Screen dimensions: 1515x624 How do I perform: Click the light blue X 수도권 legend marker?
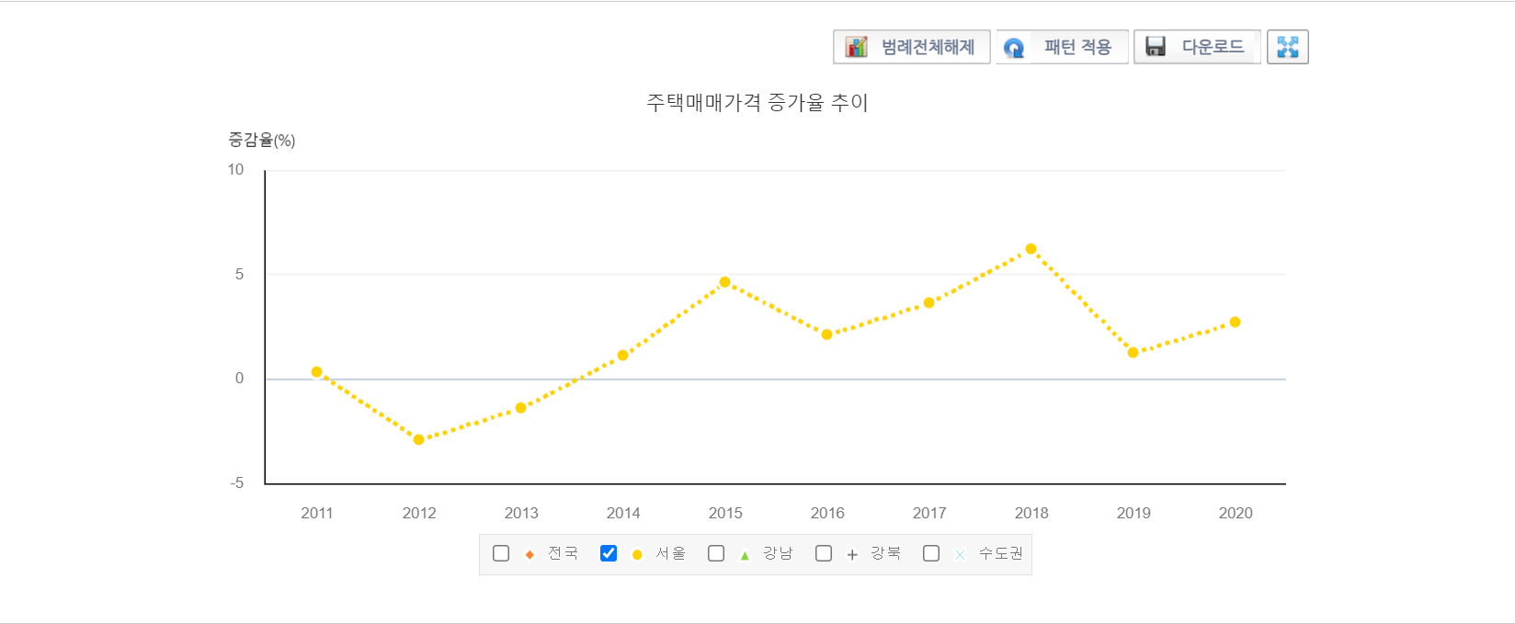pos(960,554)
